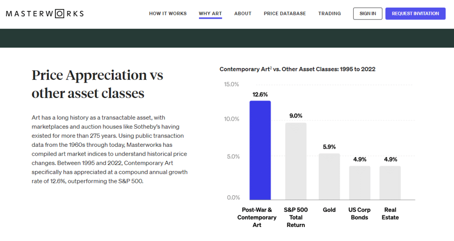The width and height of the screenshot is (454, 241).
Task: Click the Masterworks logo
Action: tap(45, 14)
